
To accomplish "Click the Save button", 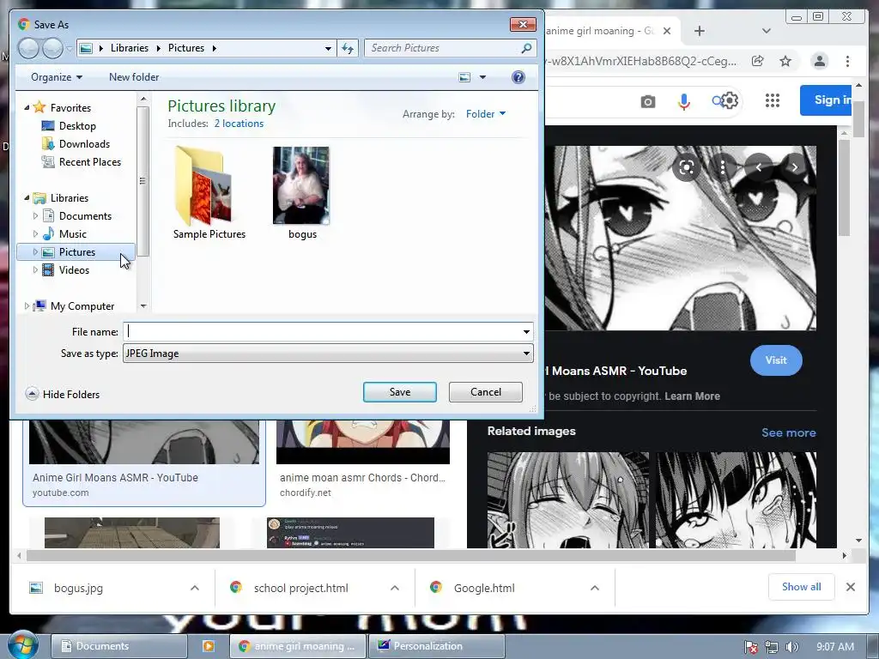I will coord(400,392).
